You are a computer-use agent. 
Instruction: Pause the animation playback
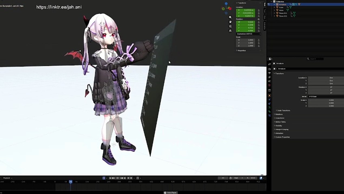[117, 178]
